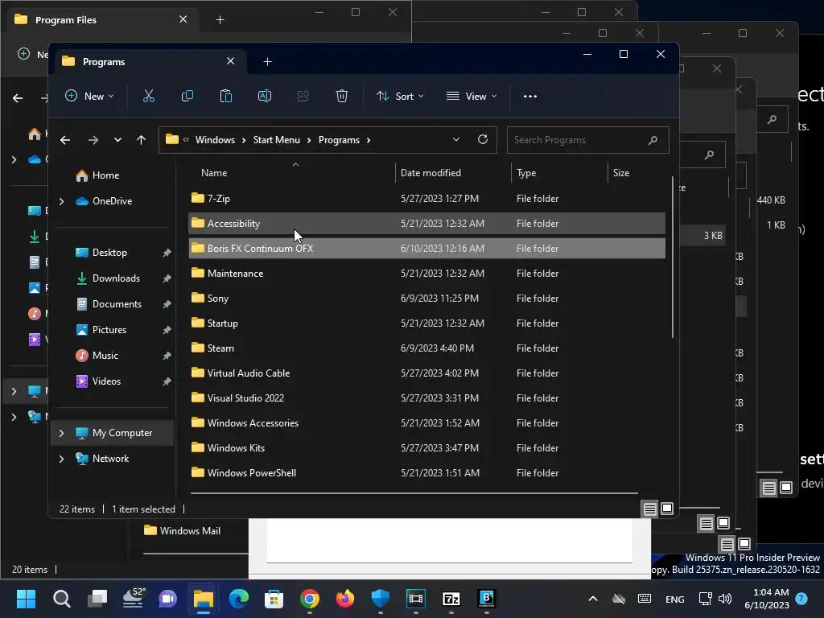Open address bar previous locations dropdown
The image size is (824, 618).
pyautogui.click(x=455, y=139)
